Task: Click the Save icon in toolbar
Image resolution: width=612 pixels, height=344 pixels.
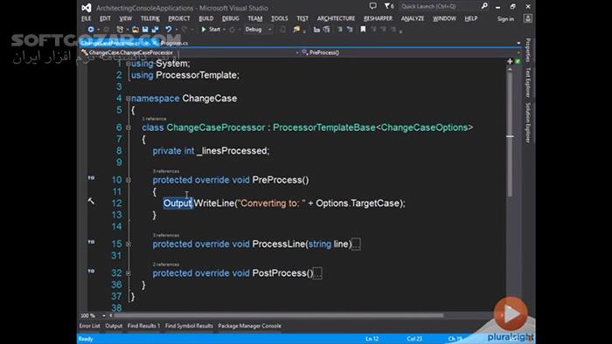Action: pyautogui.click(x=145, y=29)
